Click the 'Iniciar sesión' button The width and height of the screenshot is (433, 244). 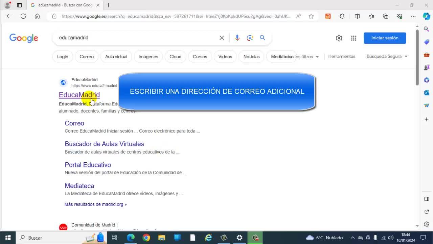[385, 38]
